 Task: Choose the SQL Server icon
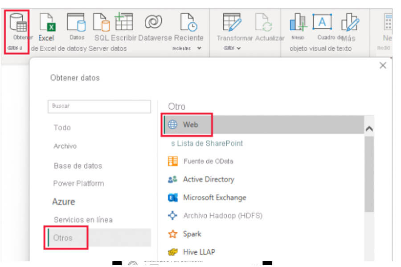click(x=102, y=22)
